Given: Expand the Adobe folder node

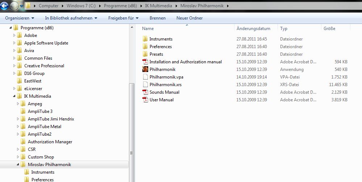Looking at the screenshot, I should 14,35.
